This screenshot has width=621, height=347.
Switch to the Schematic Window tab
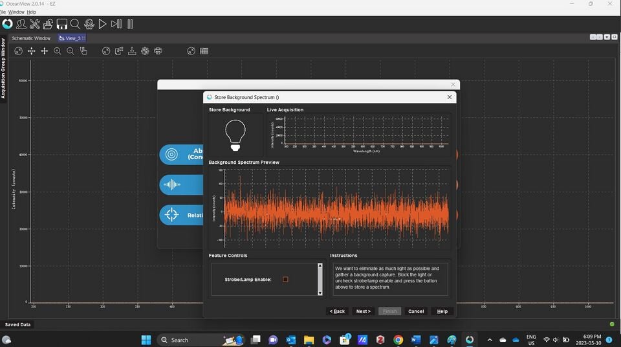tap(31, 38)
